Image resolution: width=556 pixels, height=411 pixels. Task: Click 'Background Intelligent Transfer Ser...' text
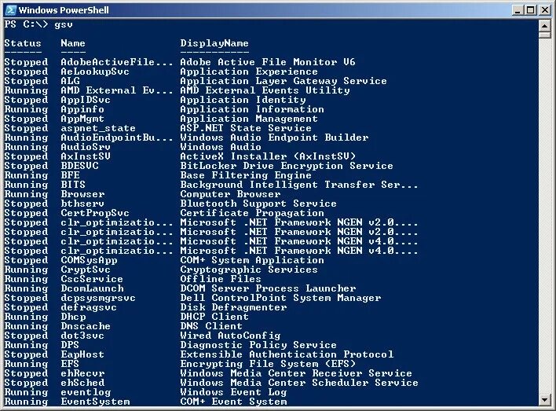pyautogui.click(x=299, y=185)
